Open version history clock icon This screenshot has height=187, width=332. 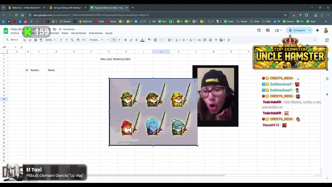coord(259,30)
